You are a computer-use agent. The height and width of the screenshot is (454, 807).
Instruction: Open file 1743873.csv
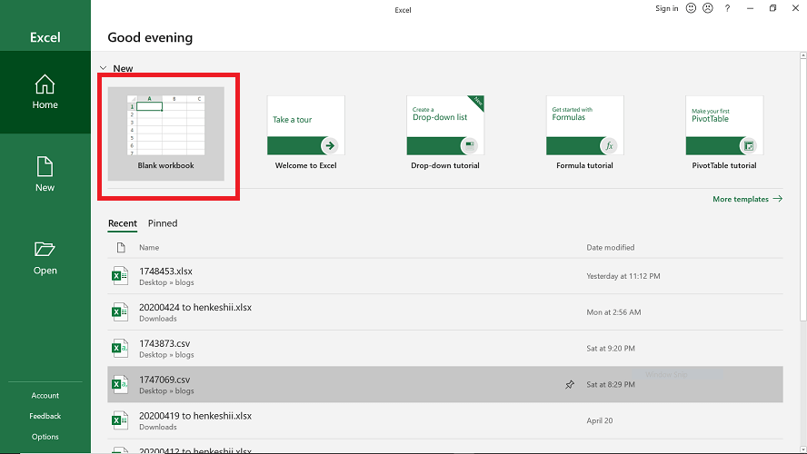click(x=445, y=348)
